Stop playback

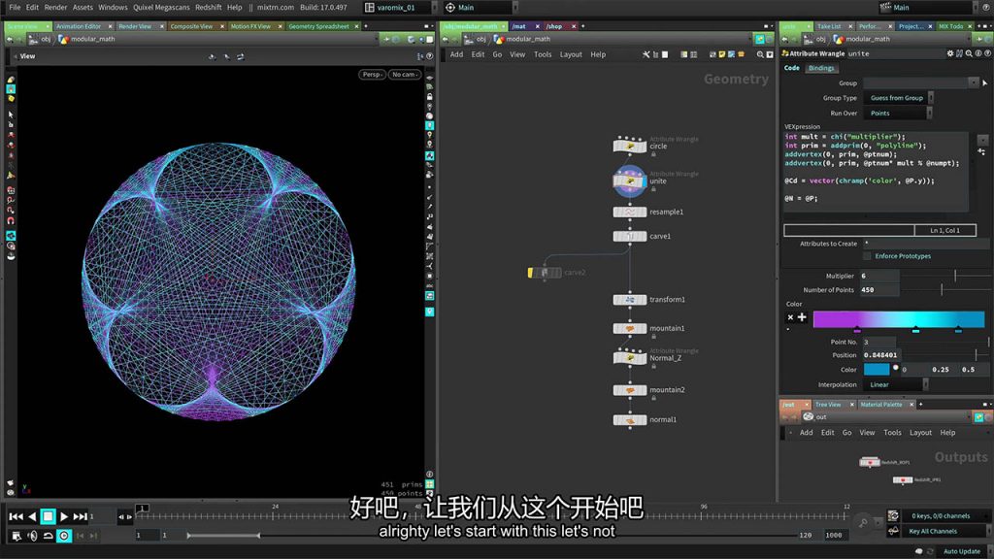coord(48,516)
